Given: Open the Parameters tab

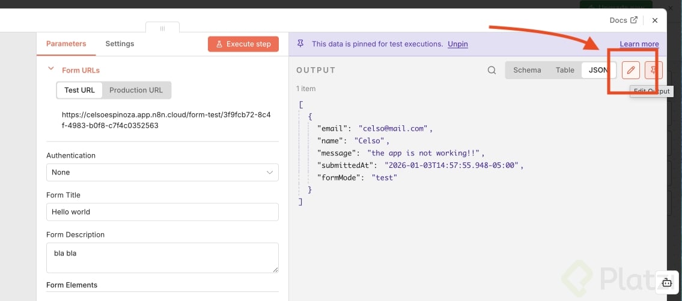Looking at the screenshot, I should [66, 44].
